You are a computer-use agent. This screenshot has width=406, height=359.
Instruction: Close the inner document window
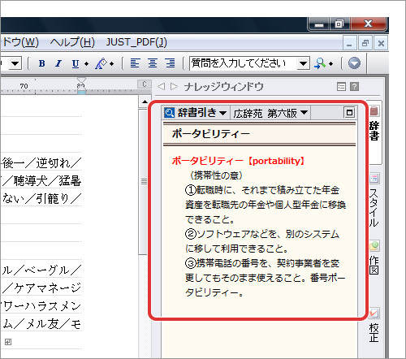[x=381, y=43]
